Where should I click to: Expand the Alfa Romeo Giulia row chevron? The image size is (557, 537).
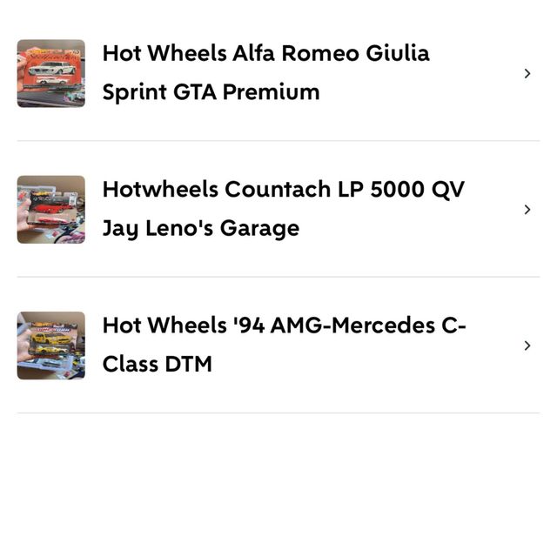click(x=527, y=73)
